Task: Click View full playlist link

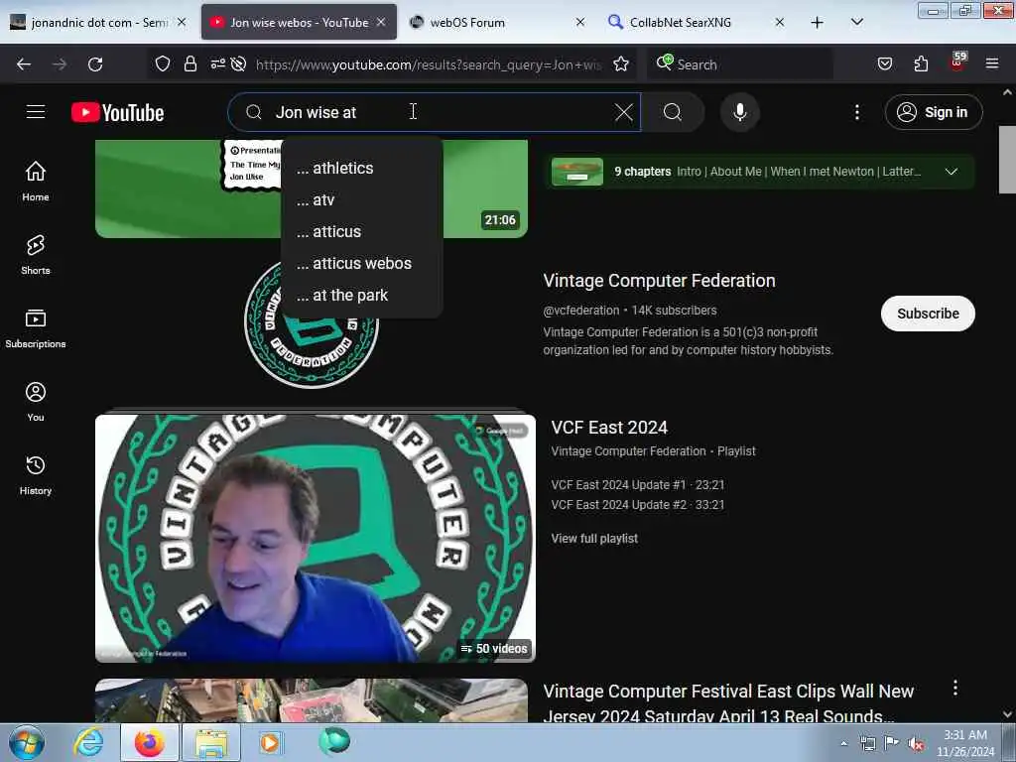Action: [x=594, y=539]
